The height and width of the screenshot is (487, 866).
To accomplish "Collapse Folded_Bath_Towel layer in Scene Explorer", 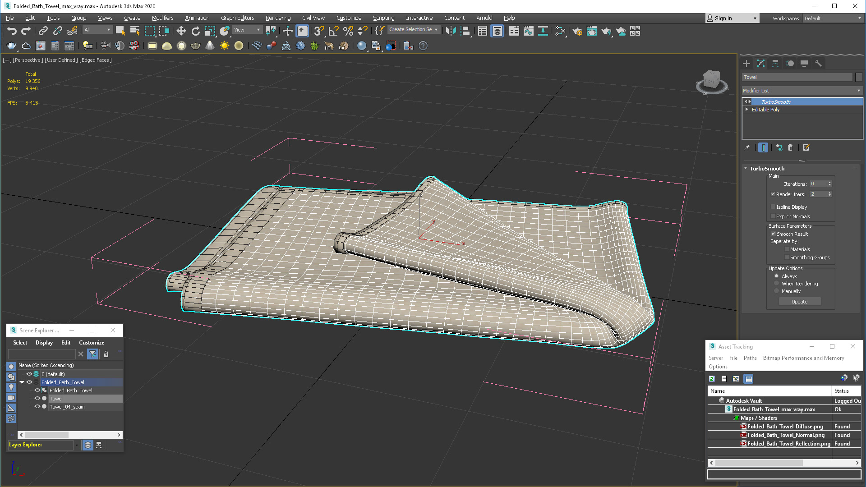I will click(22, 382).
